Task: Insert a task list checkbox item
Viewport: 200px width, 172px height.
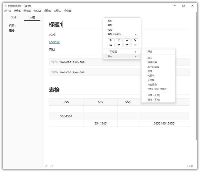Action: [x=135, y=45]
